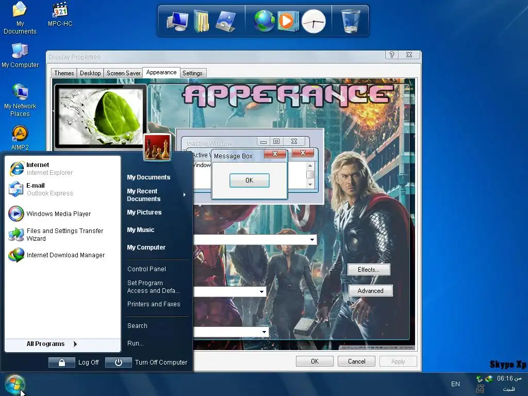Click the orange media player icon in the dock
Viewport: 528px width, 396px height.
[x=288, y=21]
